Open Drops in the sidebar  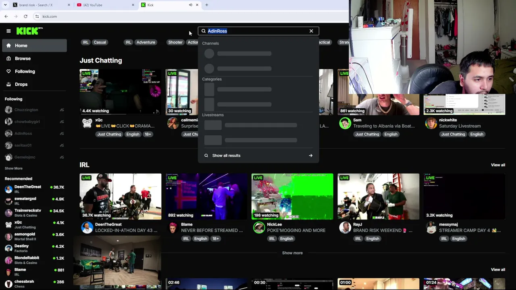(35, 84)
